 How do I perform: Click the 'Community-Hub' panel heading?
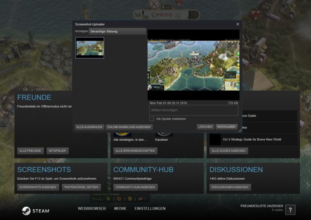144,170
